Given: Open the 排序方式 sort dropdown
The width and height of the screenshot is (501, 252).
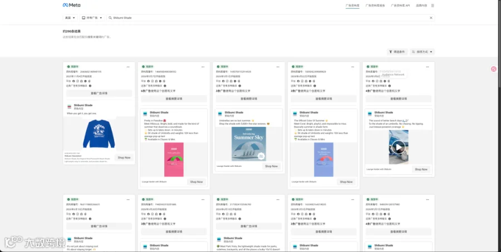Looking at the screenshot, I should 422,52.
